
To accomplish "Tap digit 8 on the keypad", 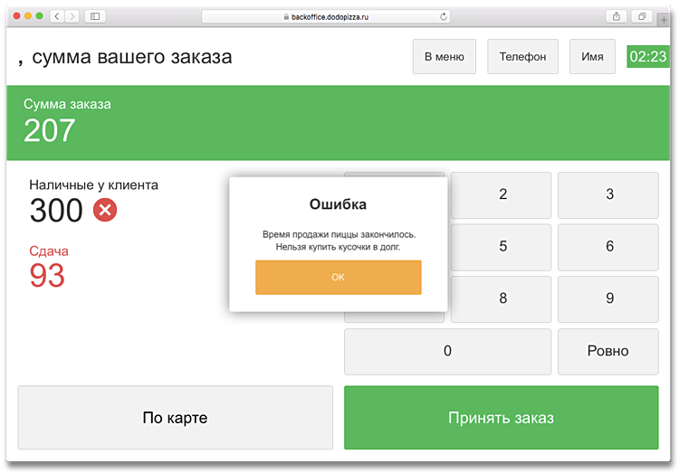I will [x=501, y=299].
